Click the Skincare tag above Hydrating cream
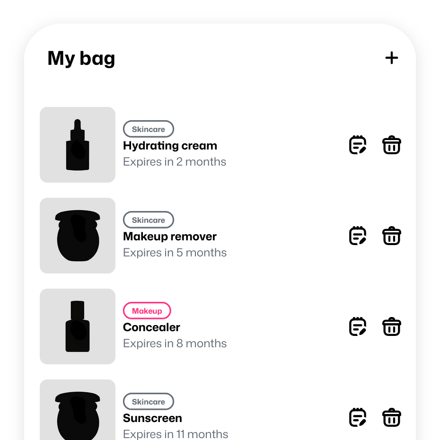Viewport: 440px width, 440px height. tap(149, 129)
